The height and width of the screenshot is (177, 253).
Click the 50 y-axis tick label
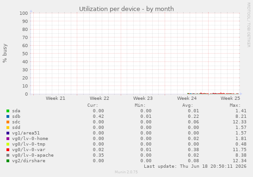click(x=25, y=54)
